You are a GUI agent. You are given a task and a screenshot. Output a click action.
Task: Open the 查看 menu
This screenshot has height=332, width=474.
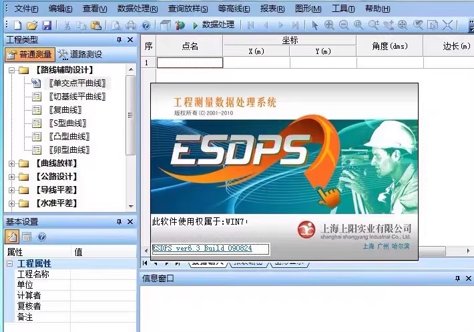[x=95, y=9]
